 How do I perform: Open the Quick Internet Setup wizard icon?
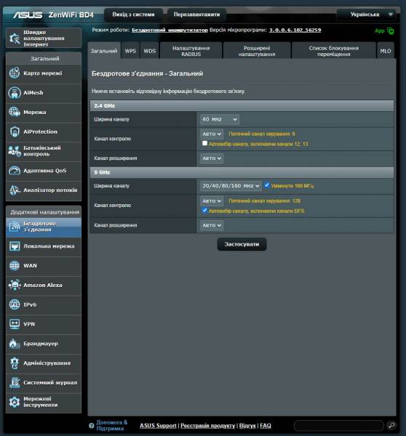tap(15, 38)
